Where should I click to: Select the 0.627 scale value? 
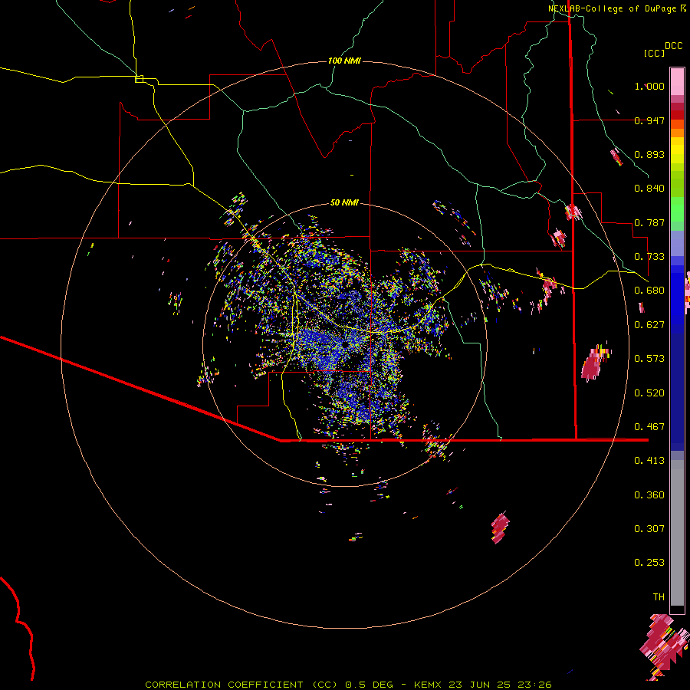pyautogui.click(x=649, y=325)
